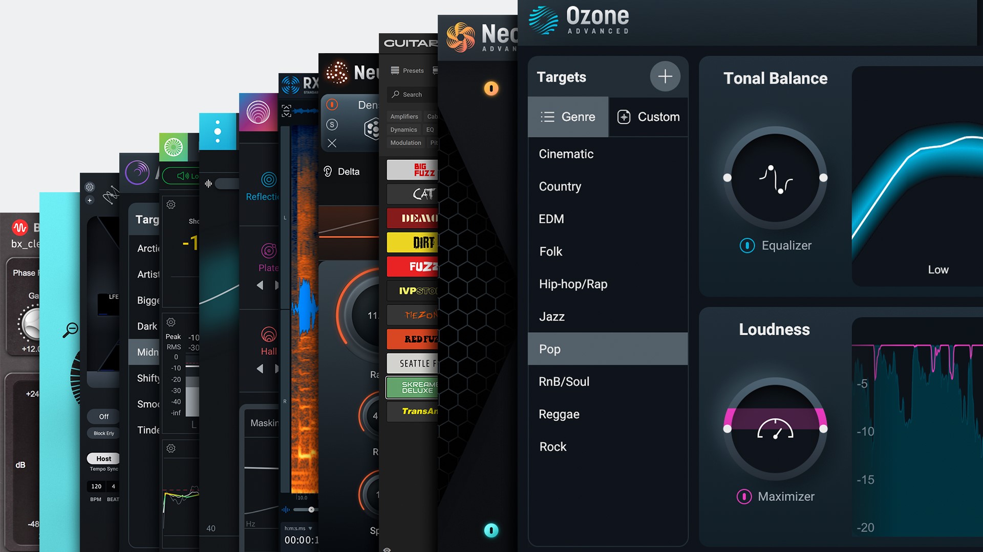Screen dimensions: 983x552
Task: Click the Delta monitoring toggle icon
Action: pyautogui.click(x=326, y=172)
